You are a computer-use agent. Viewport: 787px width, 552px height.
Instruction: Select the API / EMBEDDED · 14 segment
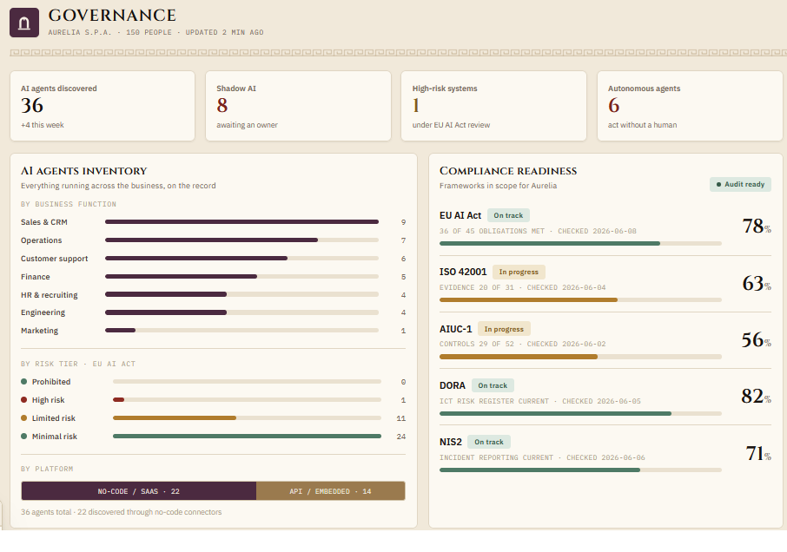330,491
